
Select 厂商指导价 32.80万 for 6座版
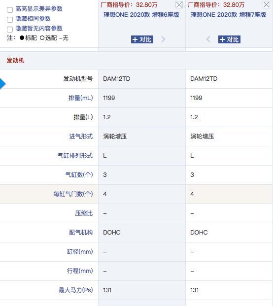pyautogui.click(x=129, y=5)
